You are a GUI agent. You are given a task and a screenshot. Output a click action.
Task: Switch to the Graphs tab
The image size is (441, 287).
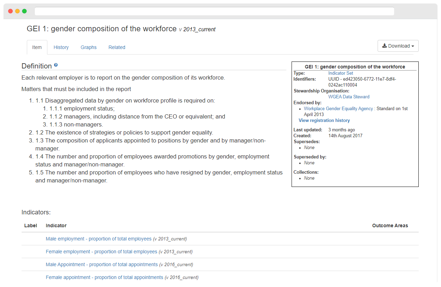[88, 47]
